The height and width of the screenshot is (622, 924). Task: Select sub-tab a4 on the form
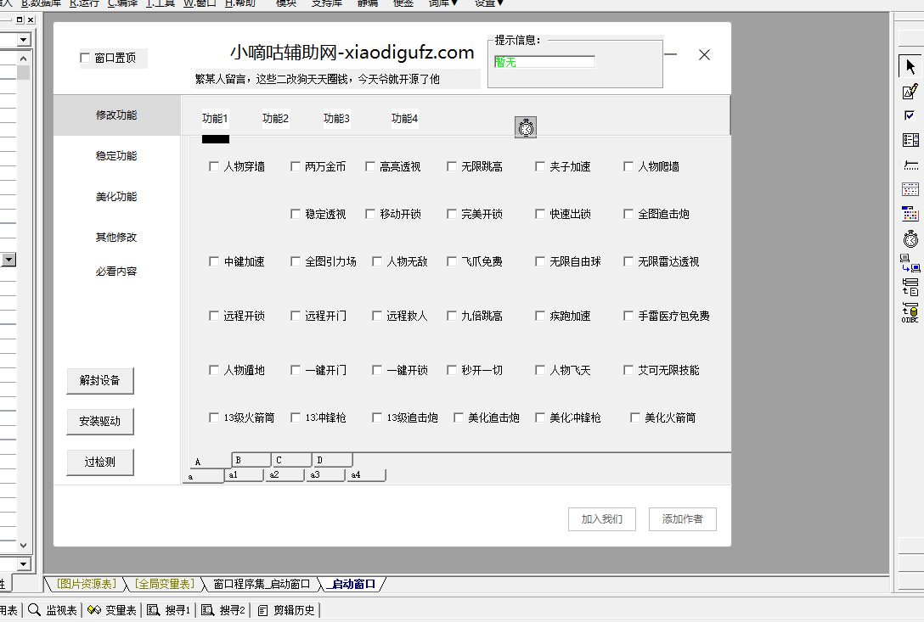pos(365,474)
